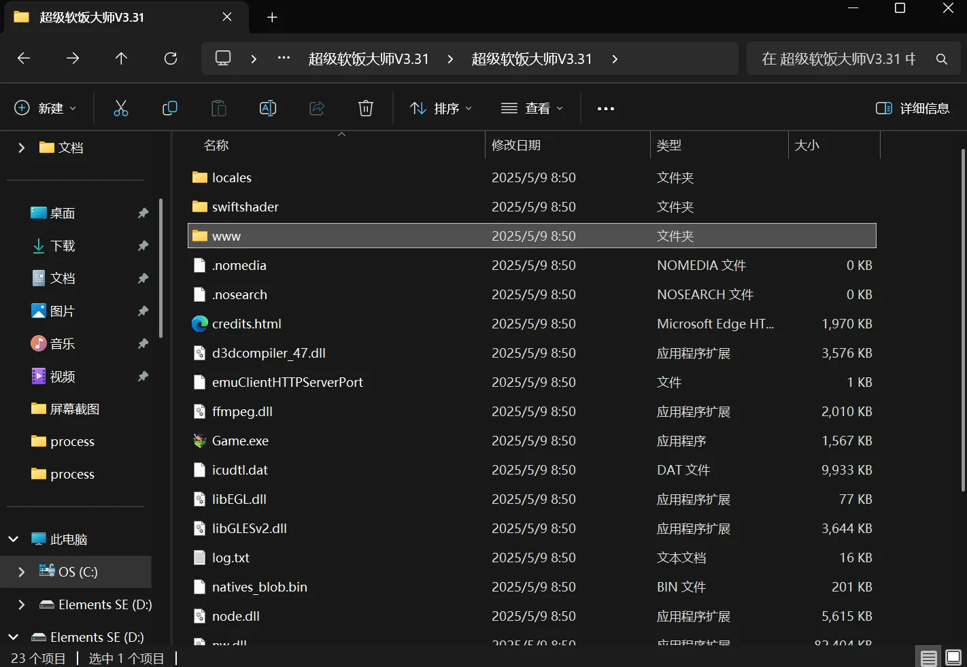Image resolution: width=967 pixels, height=667 pixels.
Task: Click the Delete trash bin icon
Action: (366, 108)
